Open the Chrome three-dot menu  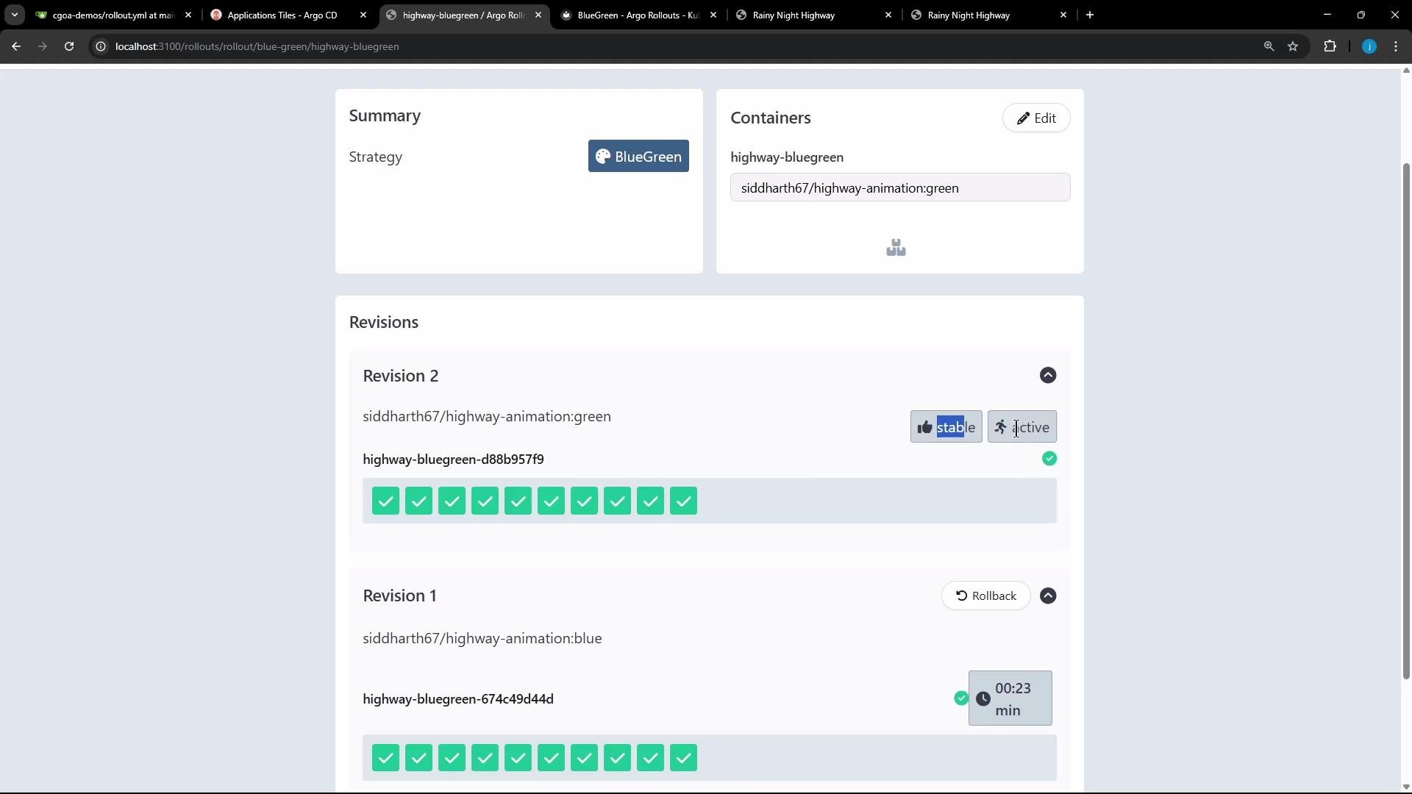point(1396,46)
